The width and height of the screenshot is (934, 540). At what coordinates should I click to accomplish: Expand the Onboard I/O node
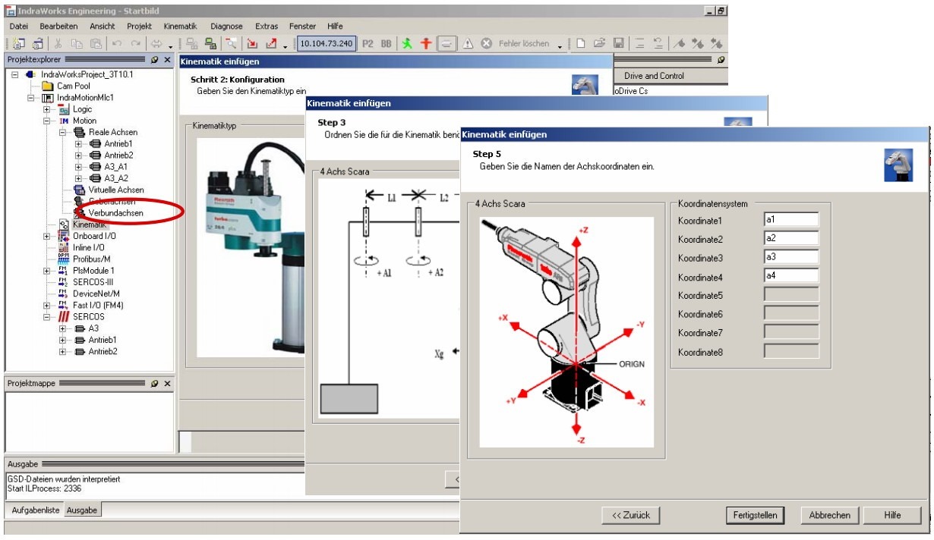[x=47, y=236]
